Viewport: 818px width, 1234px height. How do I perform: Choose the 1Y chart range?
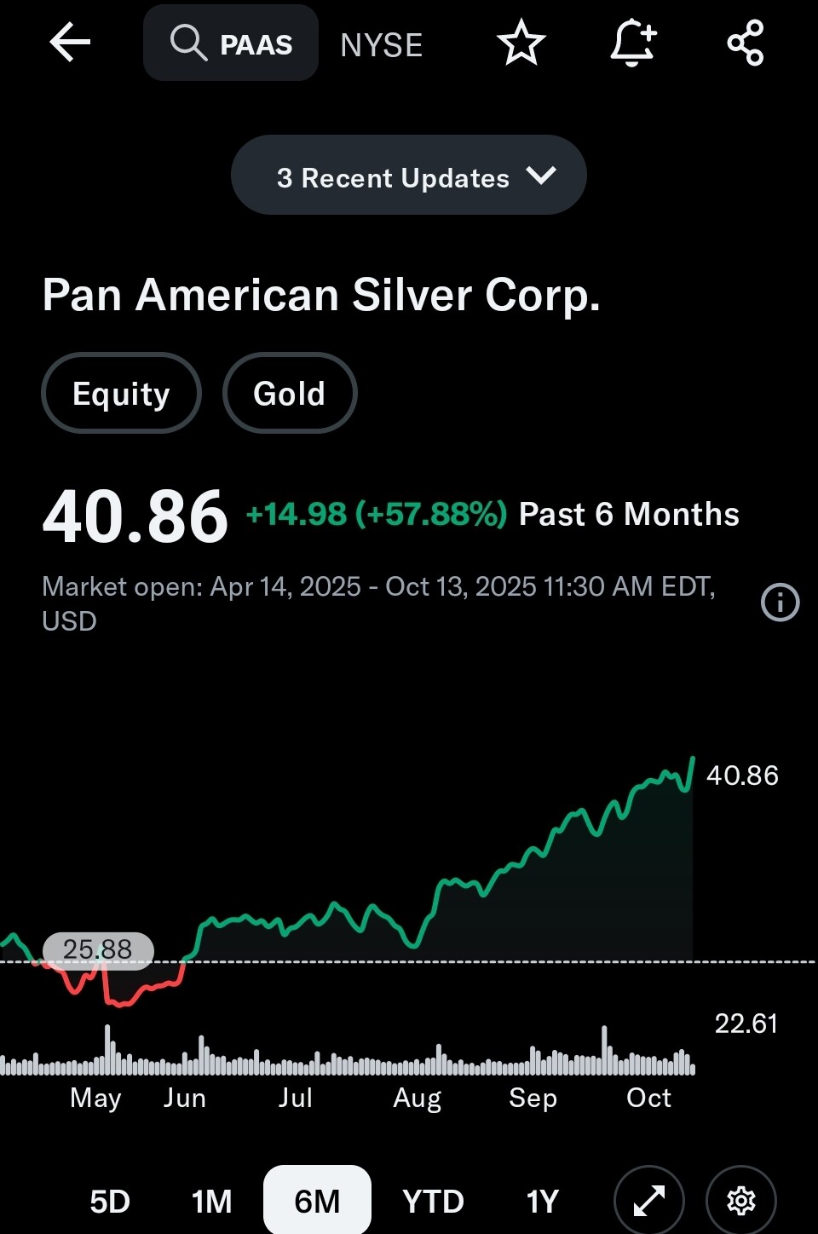tap(542, 1202)
